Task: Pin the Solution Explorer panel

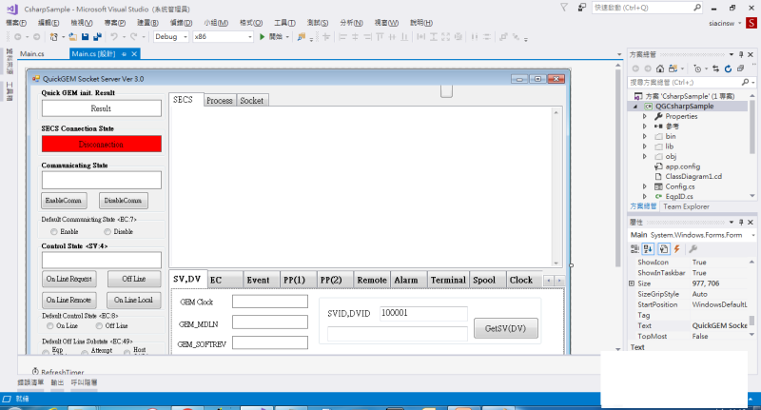Action: coord(741,54)
